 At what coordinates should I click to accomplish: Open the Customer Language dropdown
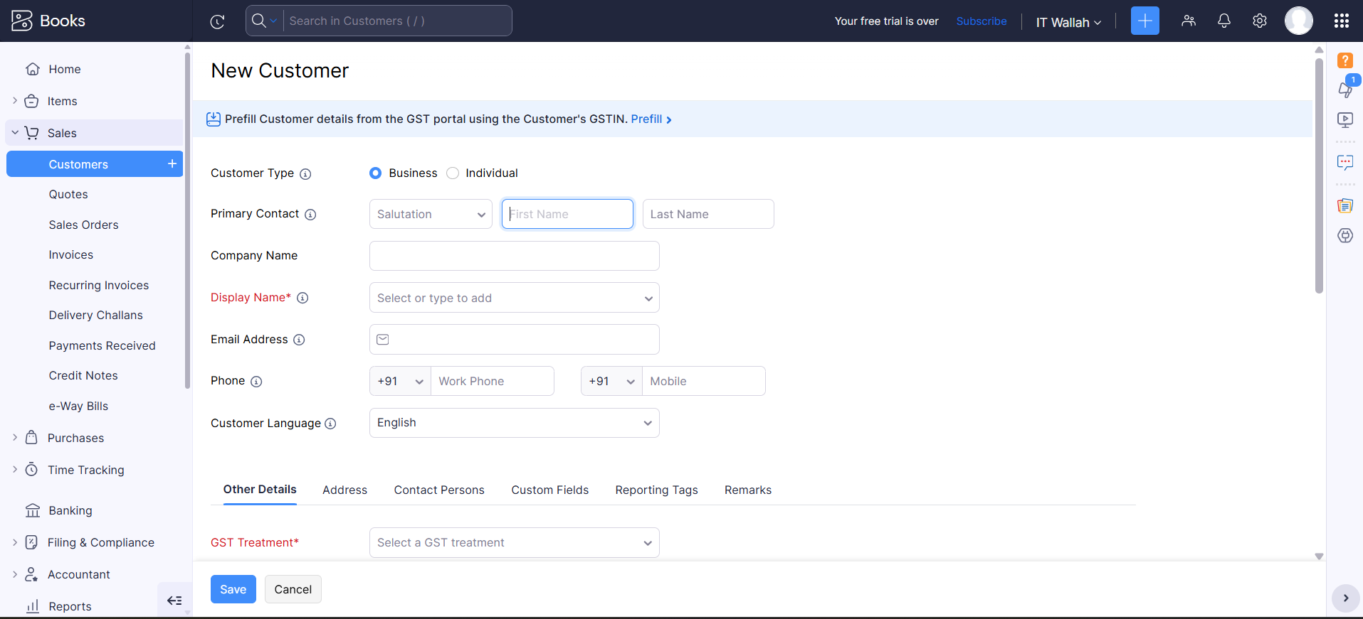[x=515, y=423]
